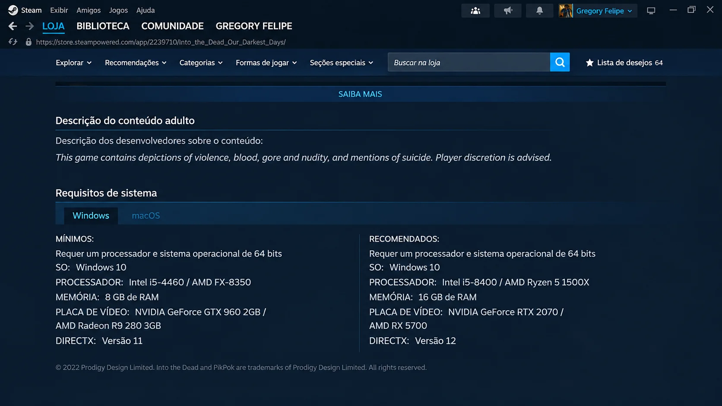Expand Formas de jogar dropdown

click(266, 63)
